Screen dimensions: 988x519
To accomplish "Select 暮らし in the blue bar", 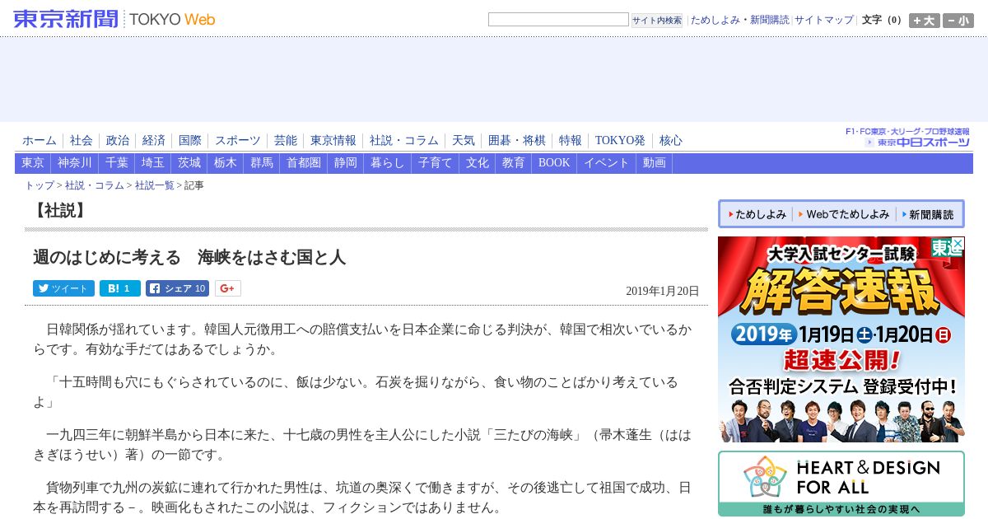I will [x=388, y=163].
